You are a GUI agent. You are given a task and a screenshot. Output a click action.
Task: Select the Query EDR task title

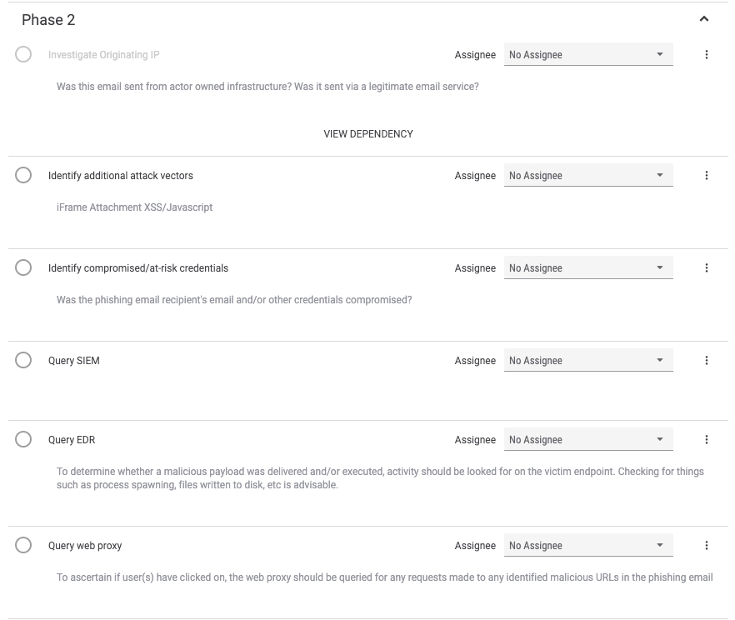[x=72, y=439]
